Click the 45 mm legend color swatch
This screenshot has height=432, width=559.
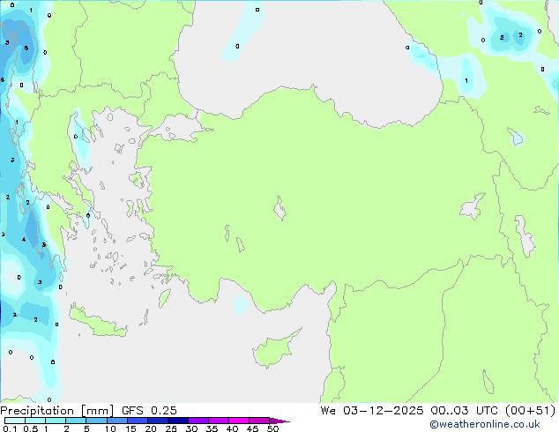(259, 421)
